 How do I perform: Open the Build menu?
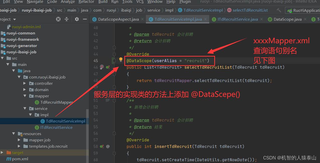pyautogui.click(x=103, y=2)
